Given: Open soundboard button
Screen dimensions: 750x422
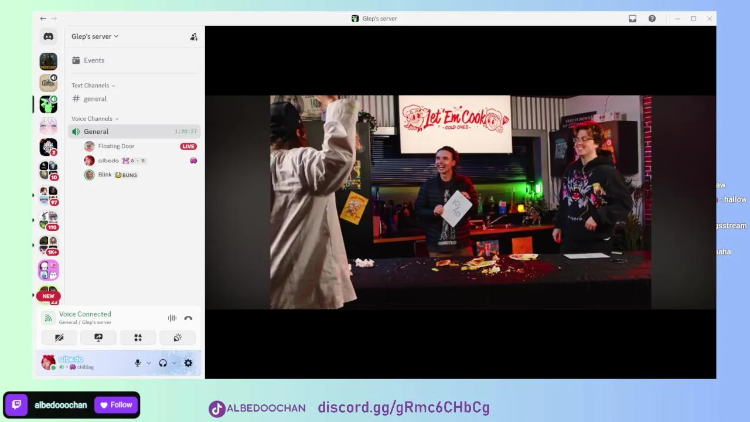Looking at the screenshot, I should [x=178, y=338].
